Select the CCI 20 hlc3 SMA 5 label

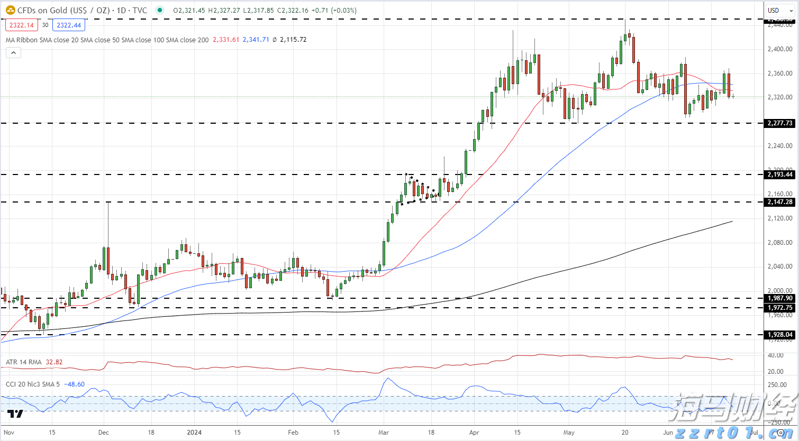[33, 384]
